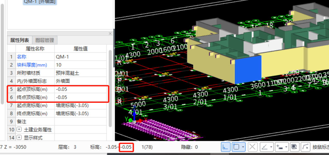Click row number 9 cell
This screenshot has width=329, height=155.
(x=11, y=122)
